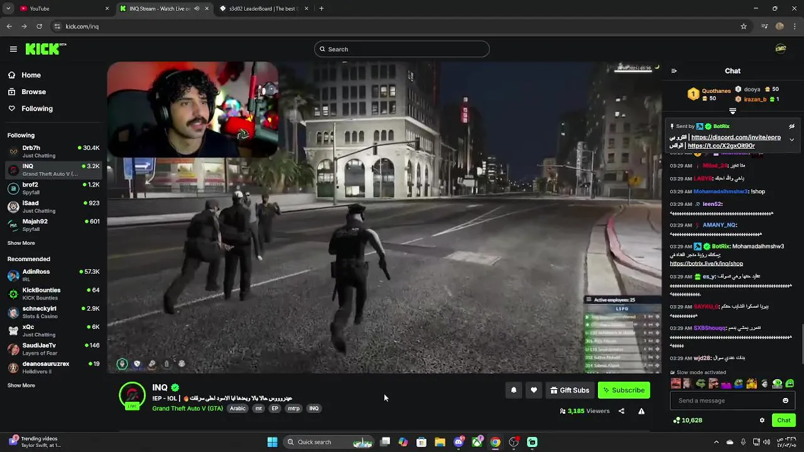Viewport: 804px width, 452px height.
Task: Open AdinRoss recommended channel
Action: [x=53, y=275]
